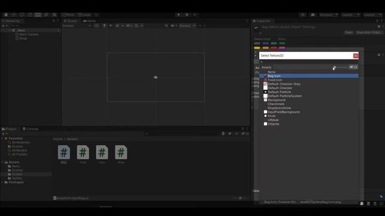Toggle scene audio speaker icon
This screenshot has height=216, width=385.
[111, 26]
